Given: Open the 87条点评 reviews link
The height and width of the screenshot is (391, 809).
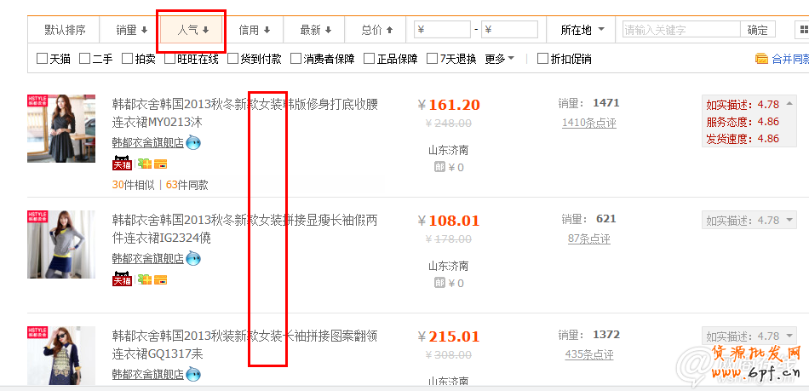Looking at the screenshot, I should click(x=588, y=239).
